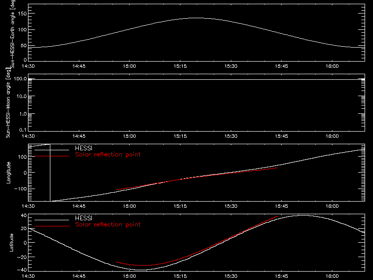The width and height of the screenshot is (373, 280).
Task: Click Solar reflection point label in Longitude plot
Action: (x=108, y=154)
